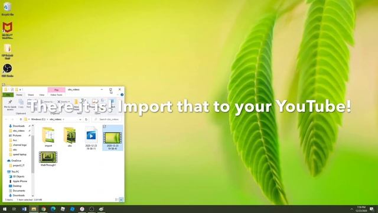Image resolution: width=378 pixels, height=213 pixels.
Task: Click the taskbar clock and date
Action: (361, 209)
